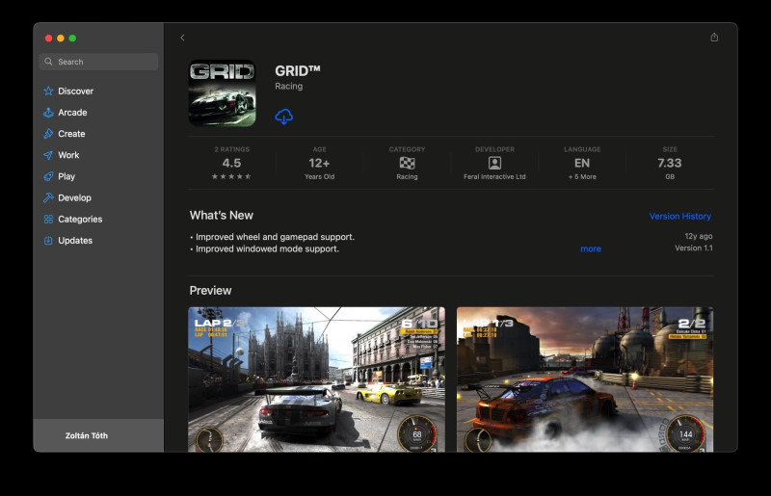Open the orange drift car preview screenshot
This screenshot has width=771, height=496.
coord(585,379)
